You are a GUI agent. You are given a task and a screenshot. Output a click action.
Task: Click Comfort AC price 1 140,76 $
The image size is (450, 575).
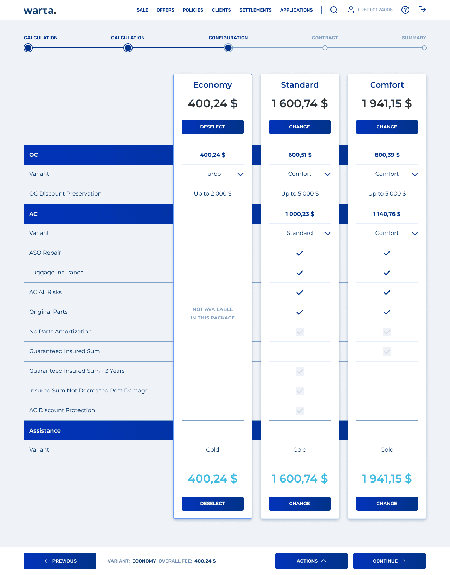click(387, 214)
